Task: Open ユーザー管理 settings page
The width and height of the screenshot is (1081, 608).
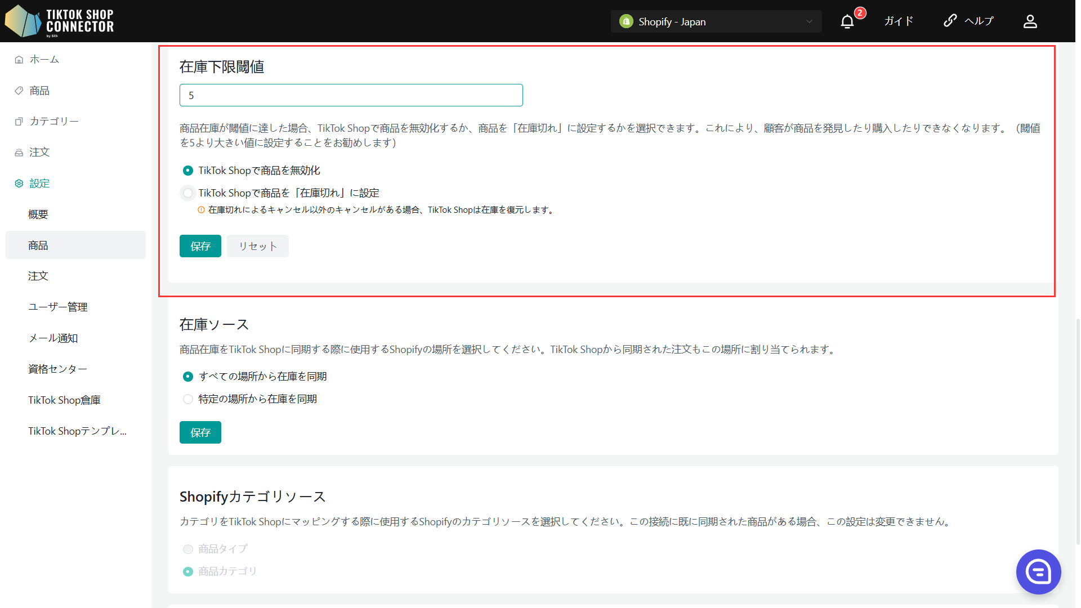Action: pos(75,307)
